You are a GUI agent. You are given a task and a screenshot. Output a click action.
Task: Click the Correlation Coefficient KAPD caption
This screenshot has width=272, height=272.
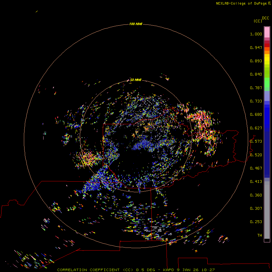pos(136,270)
